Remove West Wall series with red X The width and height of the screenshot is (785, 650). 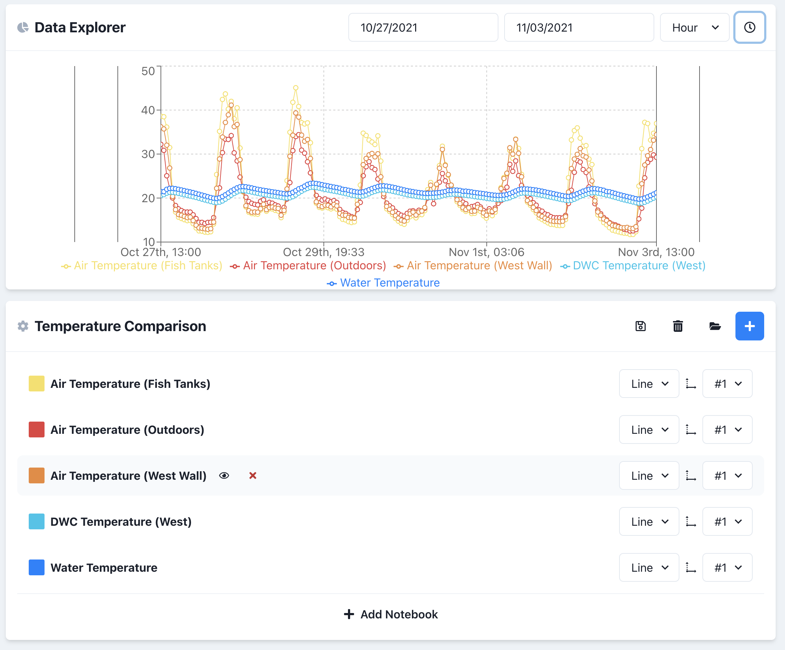(253, 475)
